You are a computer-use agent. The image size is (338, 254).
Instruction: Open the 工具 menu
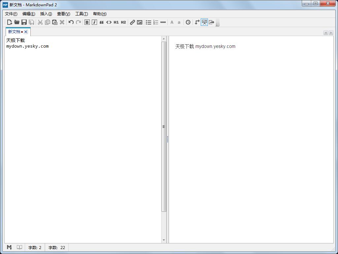point(81,14)
